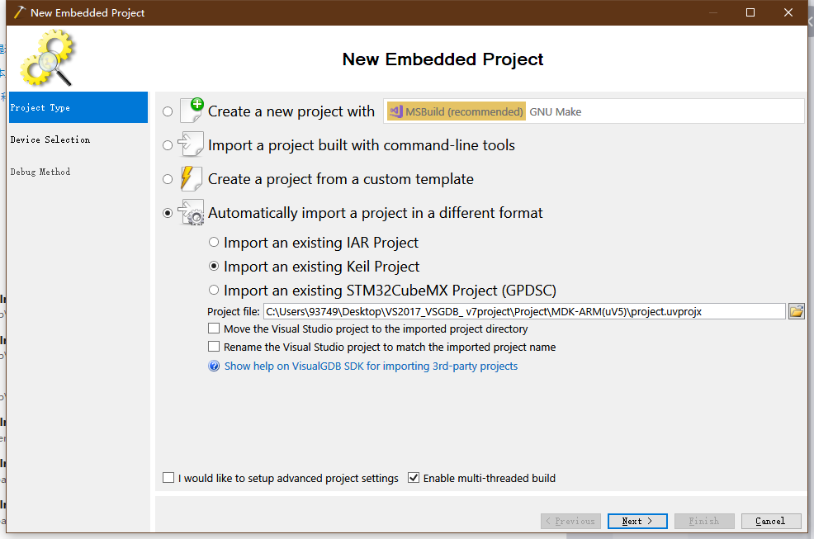814x539 pixels.
Task: Click the 'New Embedded Project' heading text
Action: click(442, 59)
